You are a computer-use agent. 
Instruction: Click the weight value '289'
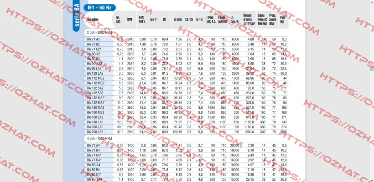(284, 132)
